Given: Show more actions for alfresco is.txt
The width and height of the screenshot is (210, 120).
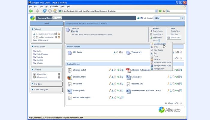Looking at the screenshot, I should (x=123, y=70).
